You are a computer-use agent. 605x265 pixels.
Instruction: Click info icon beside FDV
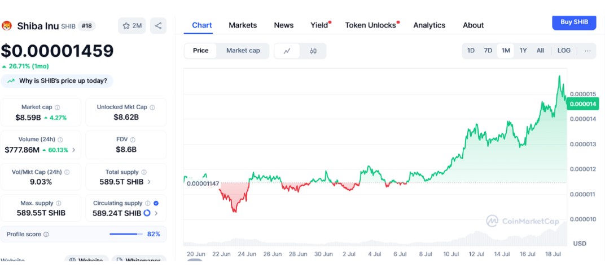pyautogui.click(x=133, y=140)
